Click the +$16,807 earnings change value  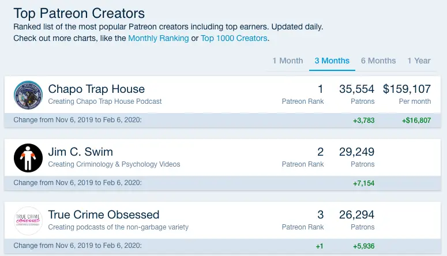click(416, 121)
